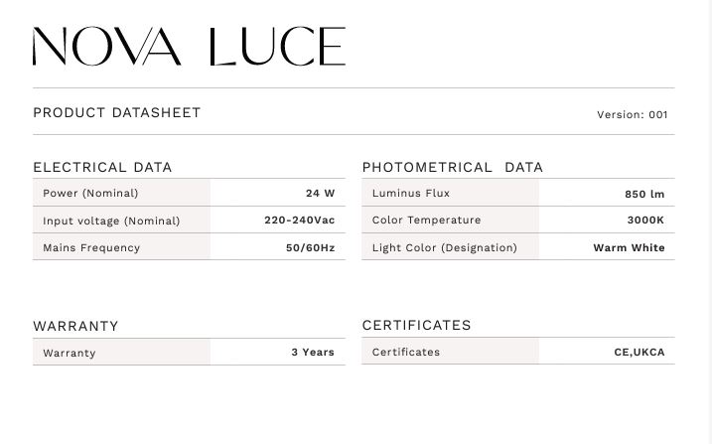The image size is (712, 444).
Task: Select the Color Temperature label cell
Action: [x=426, y=221]
